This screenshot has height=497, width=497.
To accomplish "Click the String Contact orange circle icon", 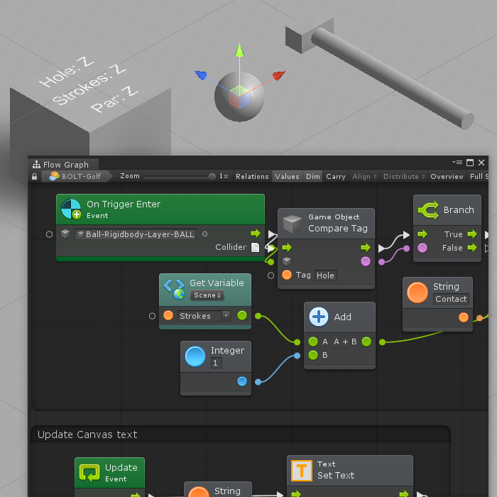I will coord(417,293).
